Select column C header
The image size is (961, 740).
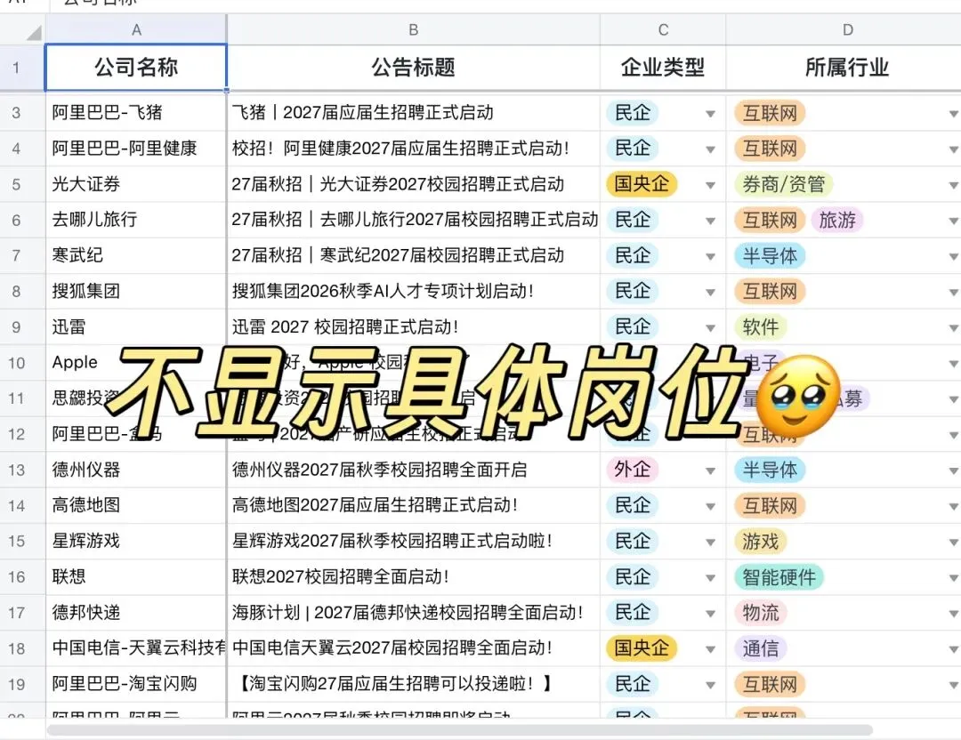click(663, 29)
